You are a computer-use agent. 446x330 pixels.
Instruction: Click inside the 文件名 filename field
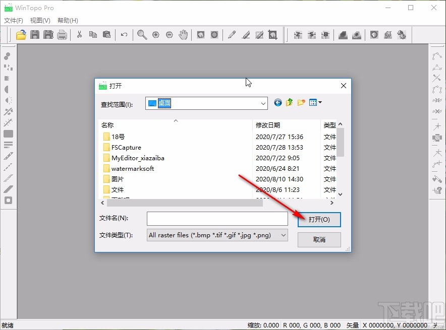point(217,218)
